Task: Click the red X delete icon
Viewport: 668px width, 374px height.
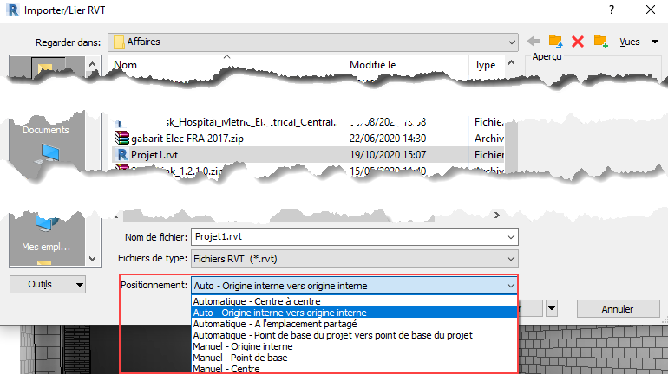Action: coord(578,42)
